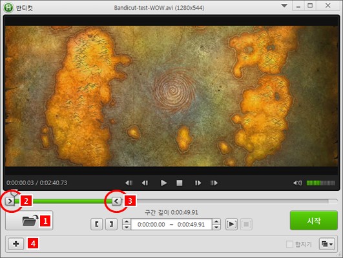Set segment end point with ] button

coord(111,224)
